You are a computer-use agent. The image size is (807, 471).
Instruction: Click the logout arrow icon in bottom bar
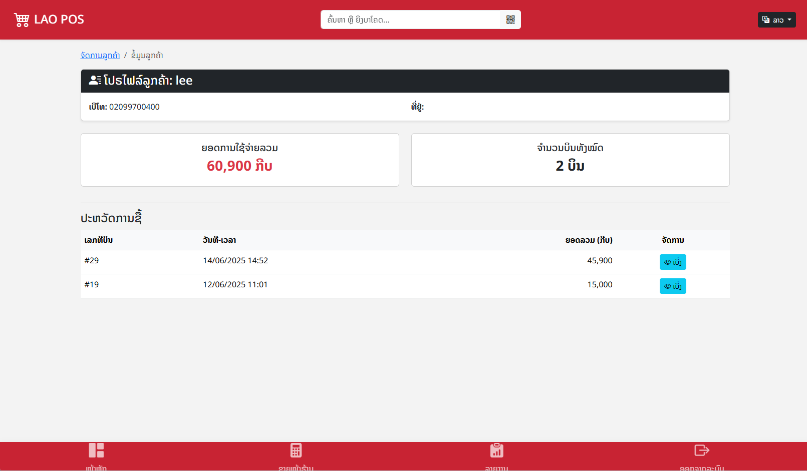701,450
